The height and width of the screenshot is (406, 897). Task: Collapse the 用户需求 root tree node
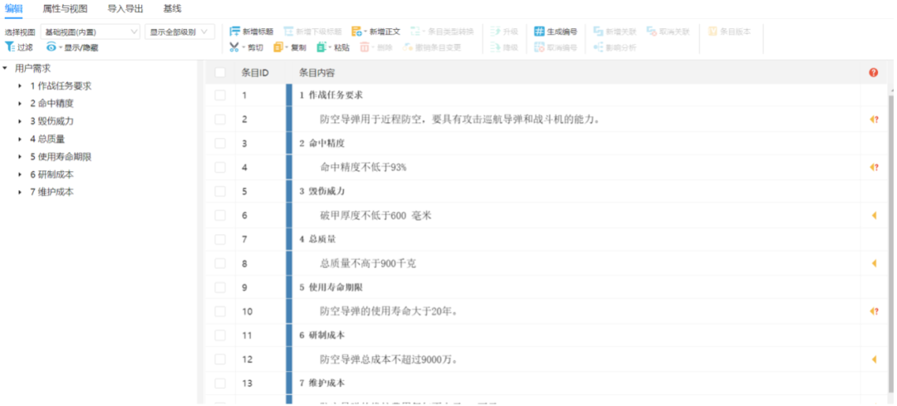(5, 68)
